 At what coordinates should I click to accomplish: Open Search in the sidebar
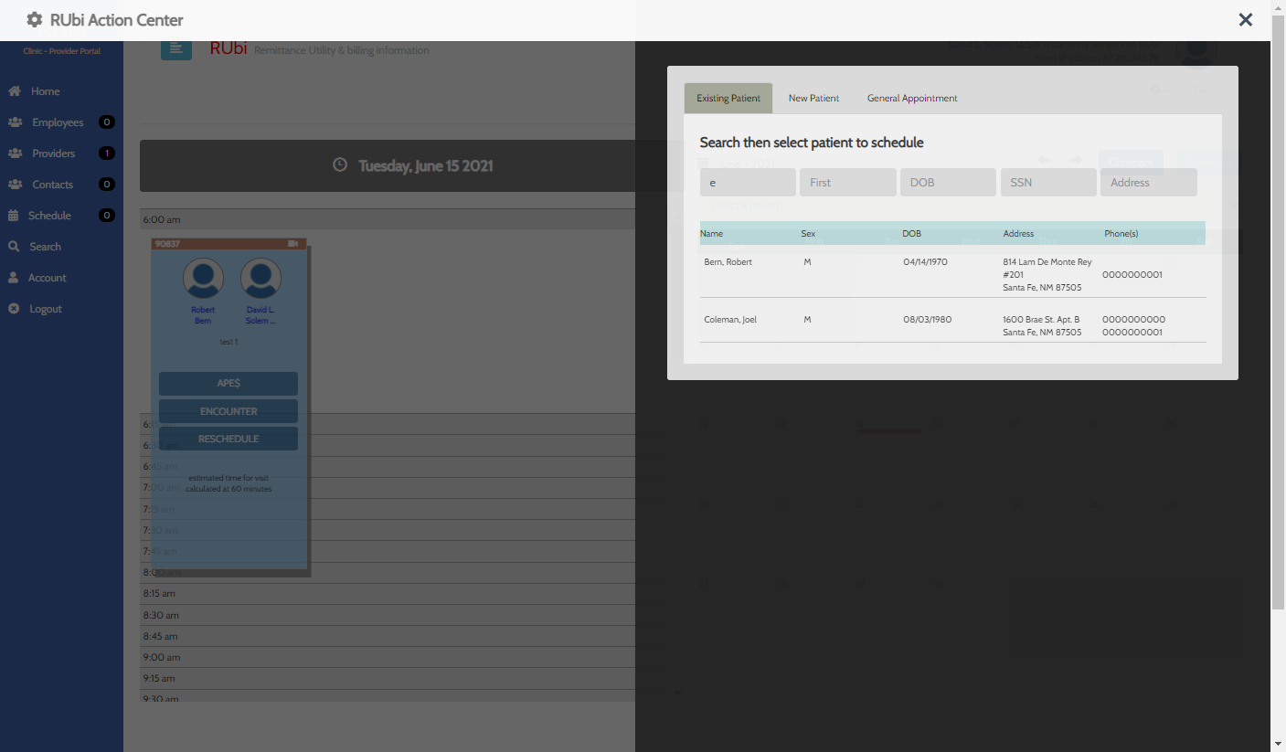[x=45, y=247]
